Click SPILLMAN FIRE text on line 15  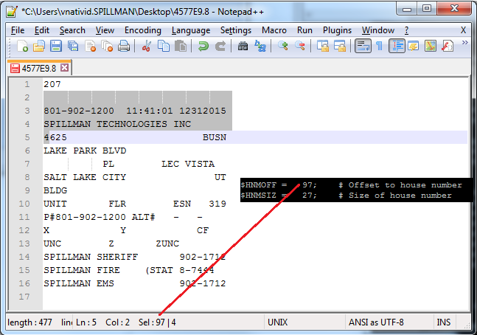[x=82, y=271]
